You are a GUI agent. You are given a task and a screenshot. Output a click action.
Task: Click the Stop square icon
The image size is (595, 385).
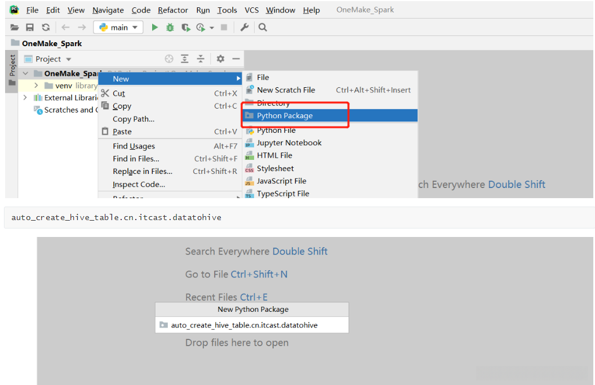pyautogui.click(x=224, y=27)
